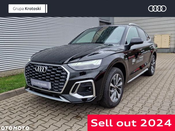
Task: Click the green grass patch
Action: pos(12,83)
